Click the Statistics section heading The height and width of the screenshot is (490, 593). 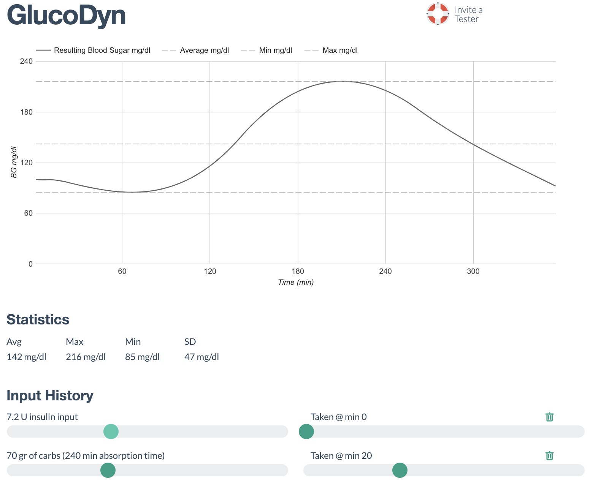click(x=38, y=319)
